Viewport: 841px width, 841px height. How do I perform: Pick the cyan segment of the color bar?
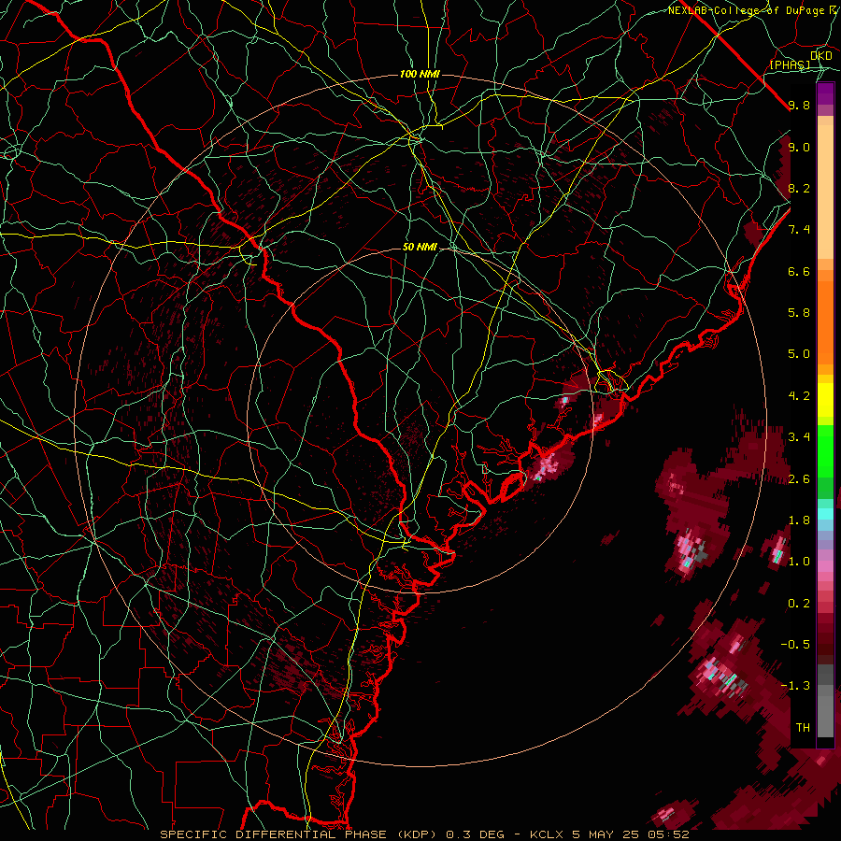point(825,514)
